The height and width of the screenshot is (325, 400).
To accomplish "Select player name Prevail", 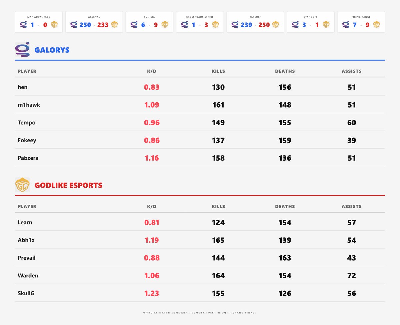I will click(27, 258).
